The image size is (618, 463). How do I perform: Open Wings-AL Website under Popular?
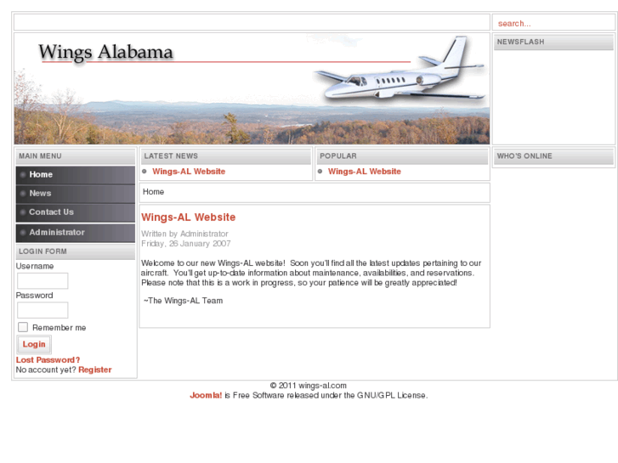click(365, 172)
